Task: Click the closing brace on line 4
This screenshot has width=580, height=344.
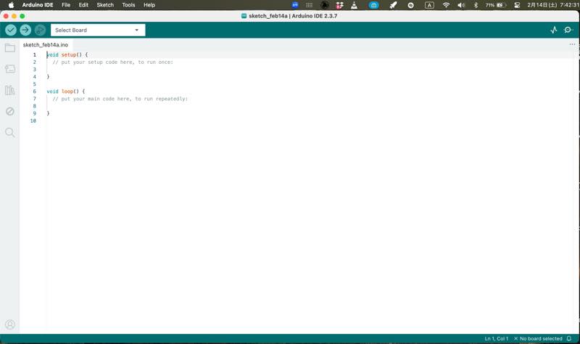Action: pos(48,77)
